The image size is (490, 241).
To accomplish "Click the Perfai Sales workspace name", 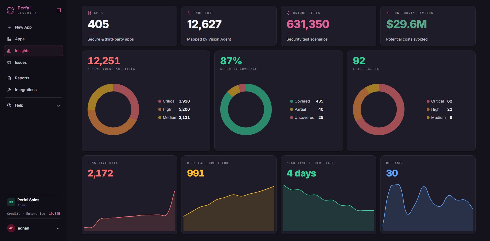I will click(x=28, y=200).
